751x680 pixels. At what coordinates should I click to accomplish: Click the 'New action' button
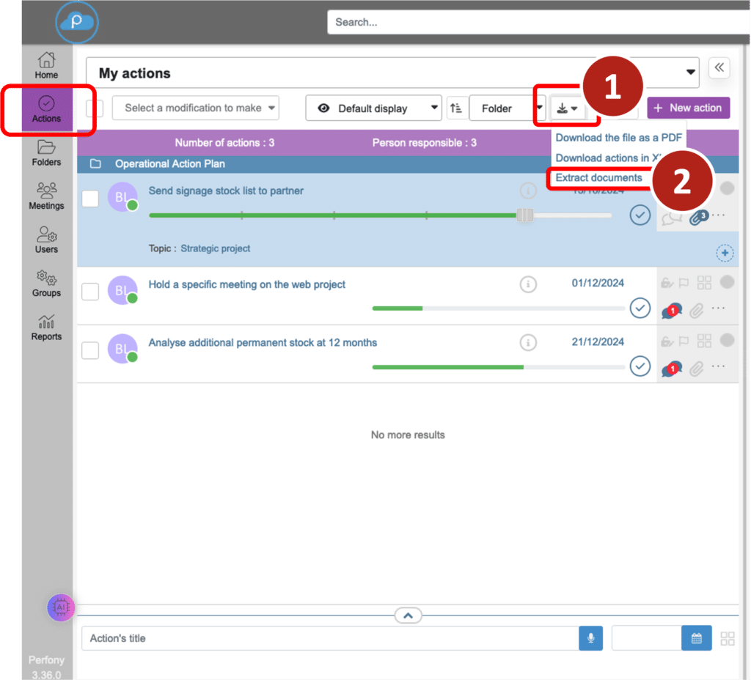(x=688, y=108)
